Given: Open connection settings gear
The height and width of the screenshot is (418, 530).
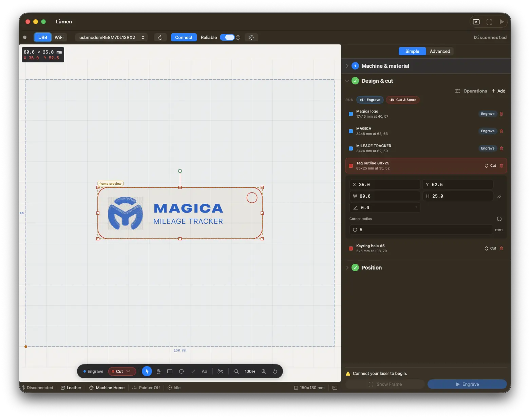Looking at the screenshot, I should [x=251, y=37].
